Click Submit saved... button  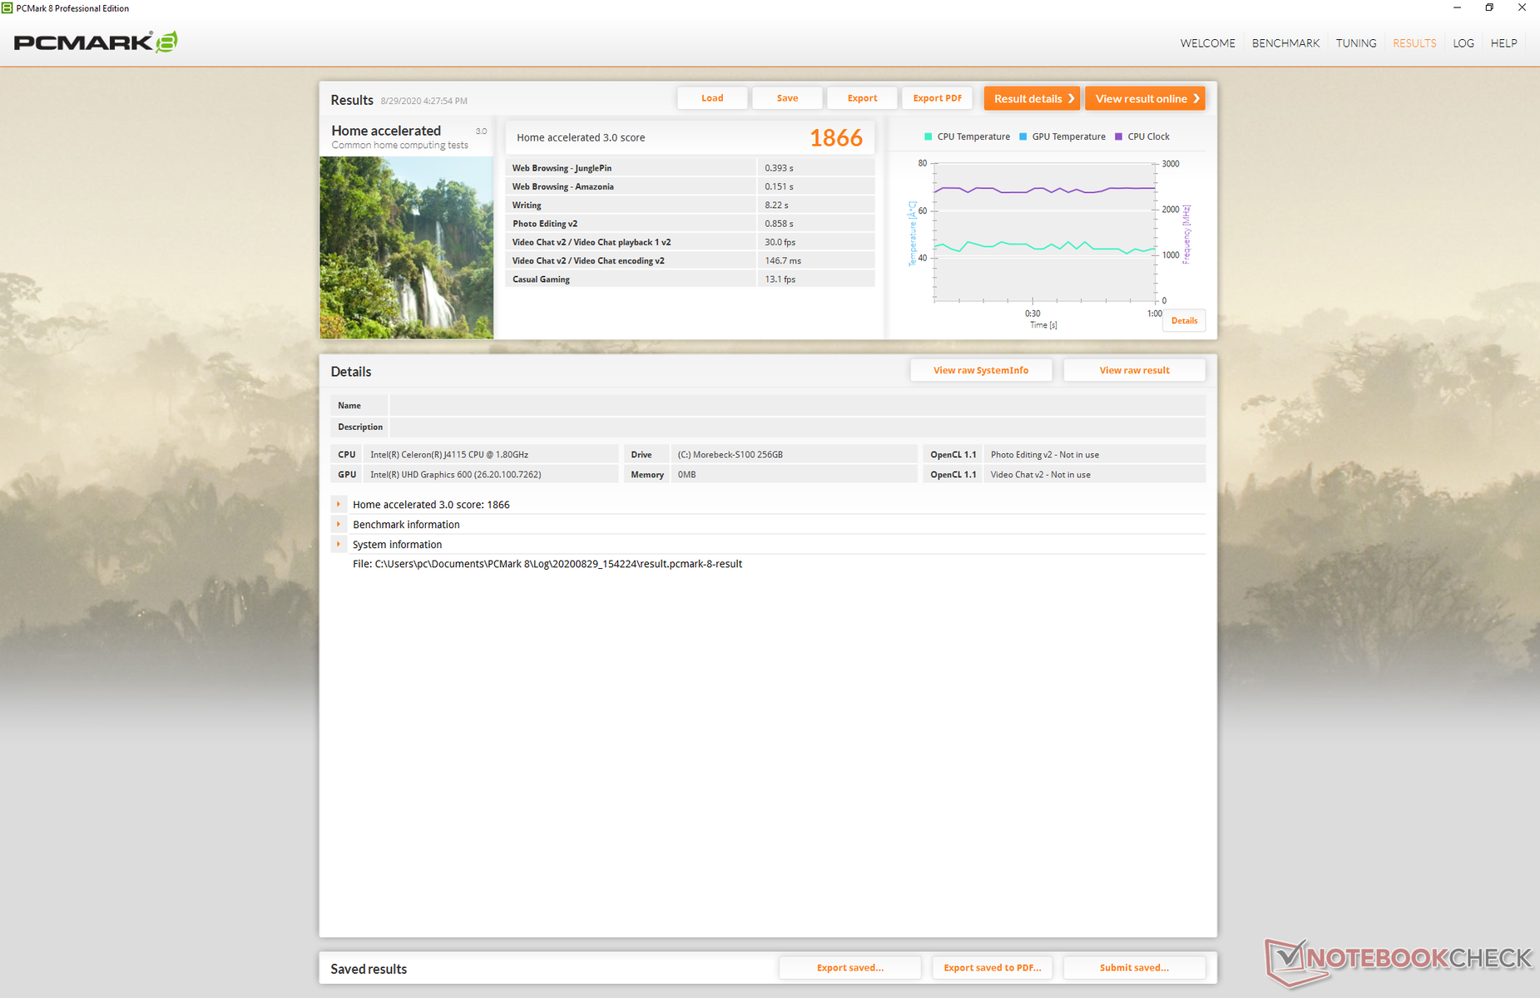[x=1134, y=967]
